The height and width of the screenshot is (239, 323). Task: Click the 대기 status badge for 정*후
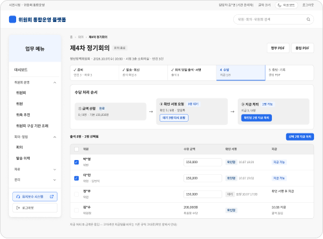230,194
